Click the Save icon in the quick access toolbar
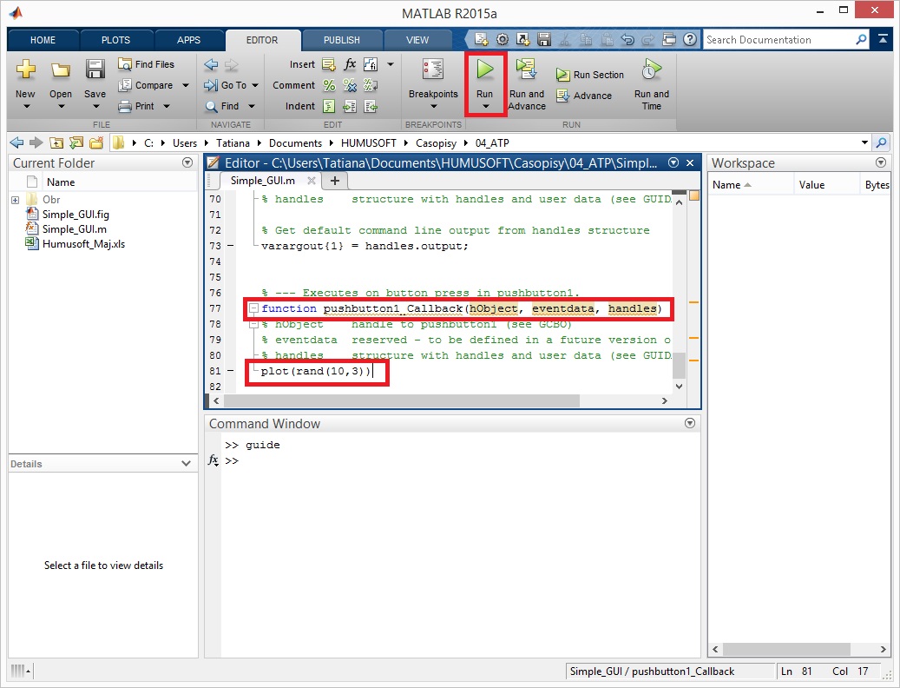900x688 pixels. pos(543,40)
